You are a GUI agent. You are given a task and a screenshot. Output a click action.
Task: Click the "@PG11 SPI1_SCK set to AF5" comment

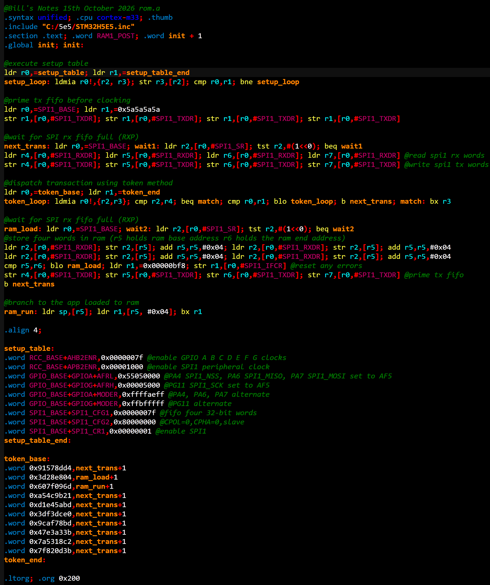(217, 385)
